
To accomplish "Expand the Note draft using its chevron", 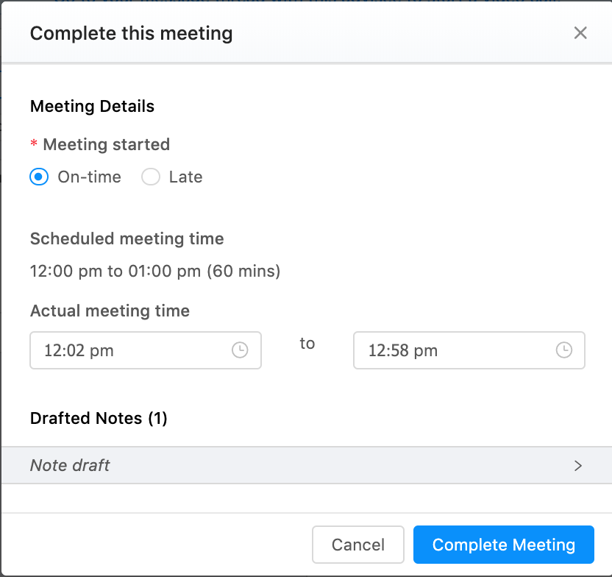I will [x=578, y=466].
